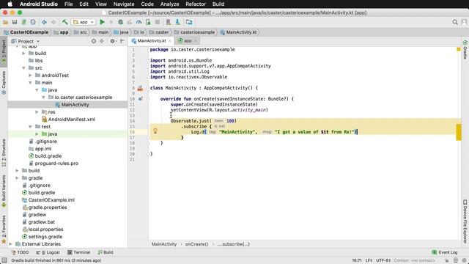Click the onCreate() editor breadcrumb
469x264 pixels.
[196, 244]
